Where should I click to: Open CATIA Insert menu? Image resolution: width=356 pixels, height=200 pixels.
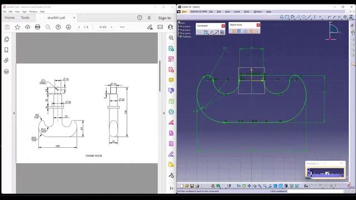pos(237,12)
